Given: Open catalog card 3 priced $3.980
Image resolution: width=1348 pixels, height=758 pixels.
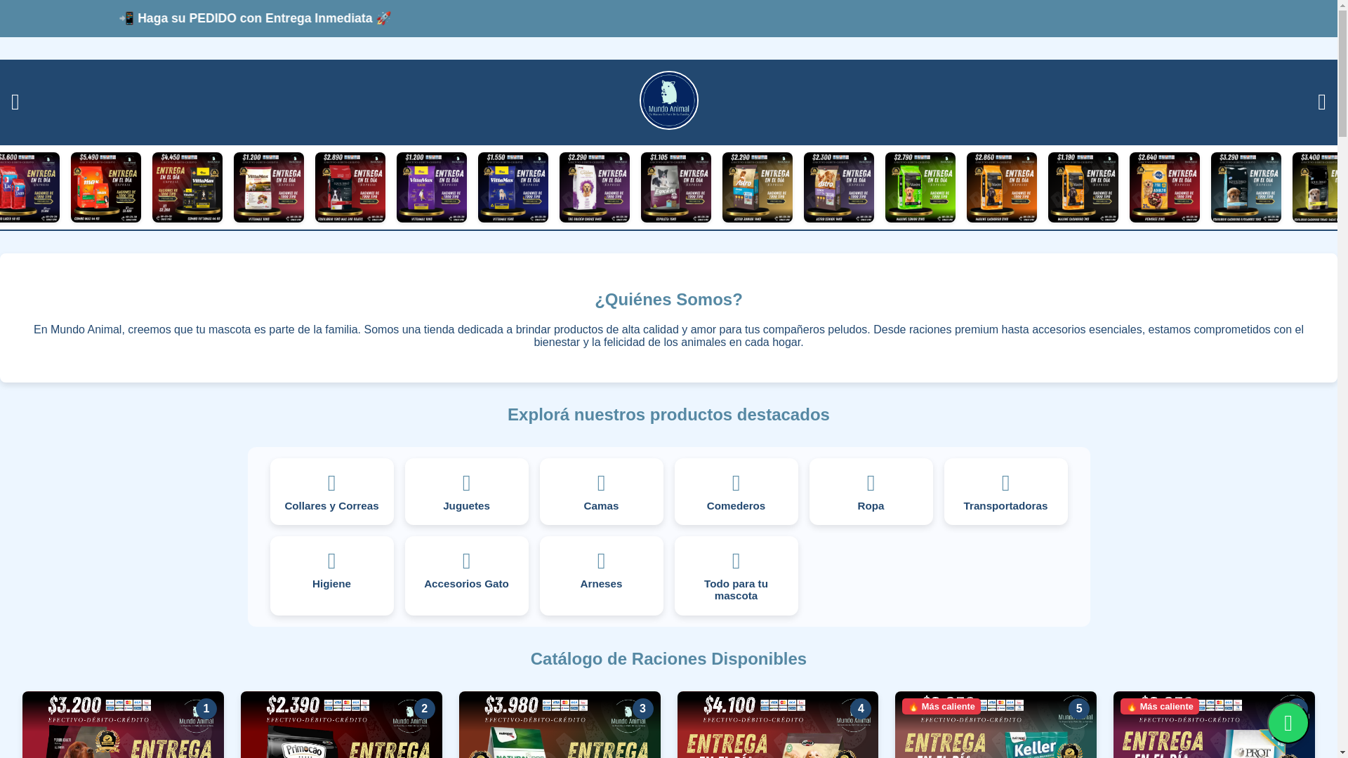Looking at the screenshot, I should [x=560, y=724].
